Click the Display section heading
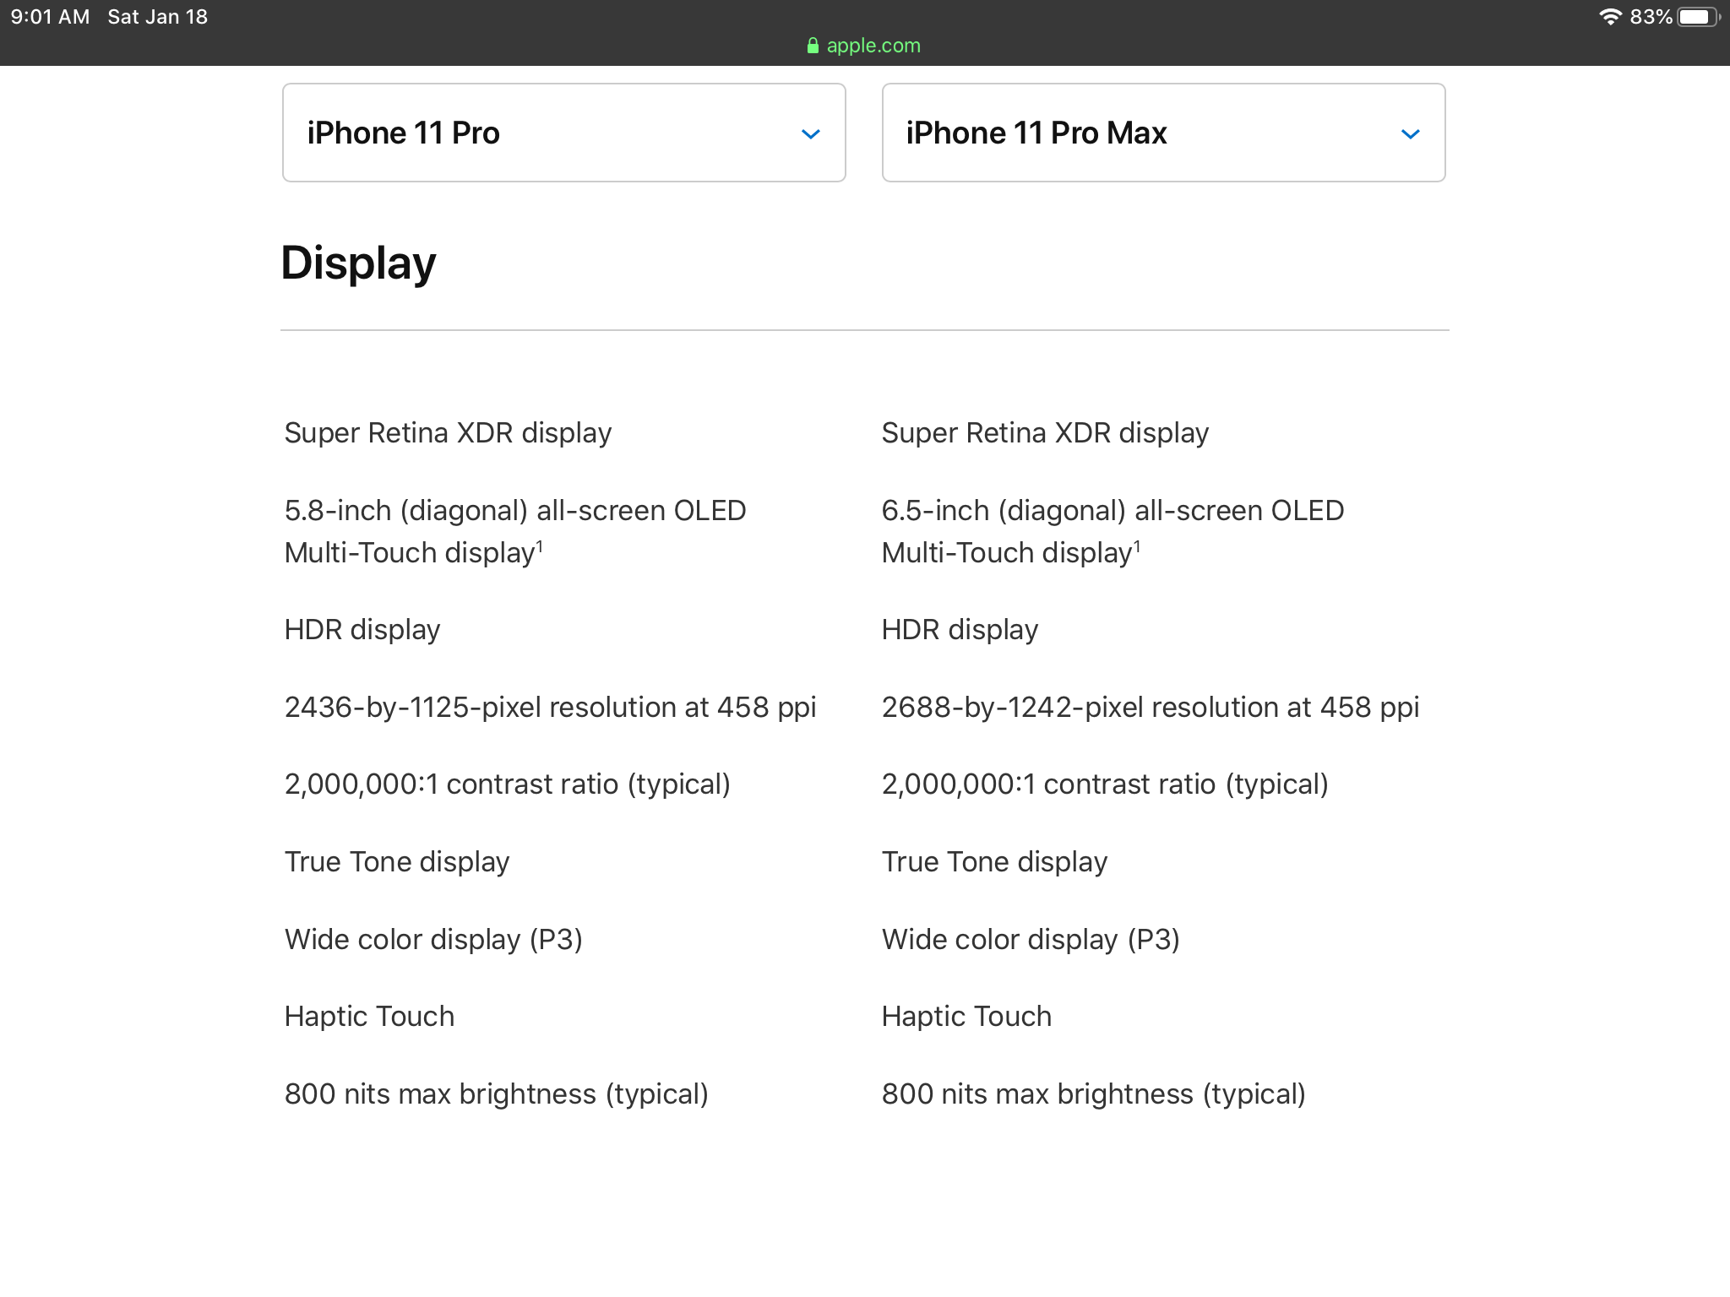Screen dimensions: 1730x1297 point(358,263)
